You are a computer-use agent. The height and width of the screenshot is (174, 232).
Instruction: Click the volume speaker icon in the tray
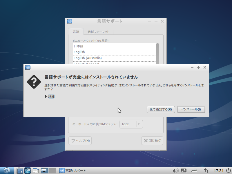pos(176,171)
